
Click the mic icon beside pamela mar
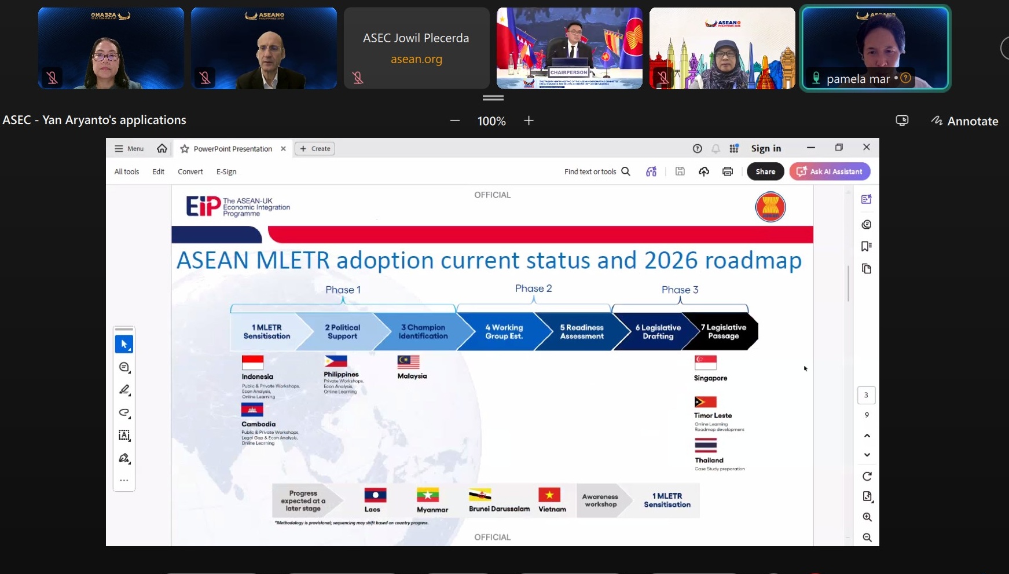[x=816, y=78]
